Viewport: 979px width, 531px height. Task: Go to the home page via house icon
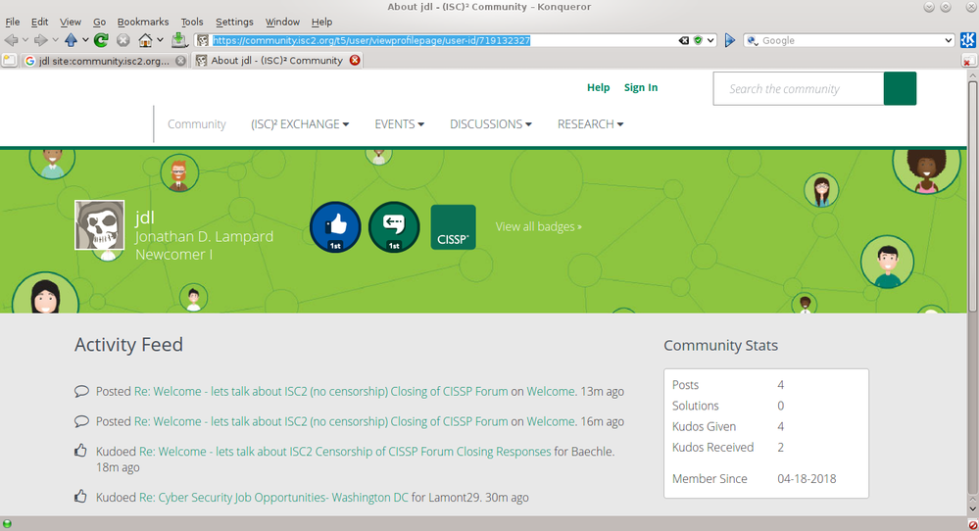click(x=145, y=40)
